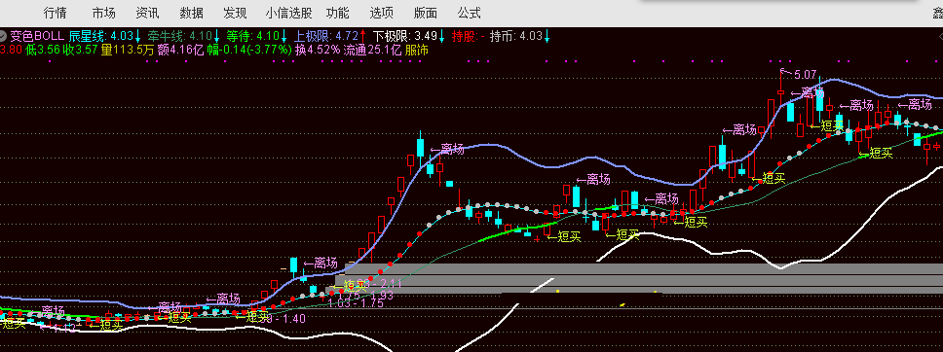
Task: Open the 版面 menu
Action: coord(425,13)
